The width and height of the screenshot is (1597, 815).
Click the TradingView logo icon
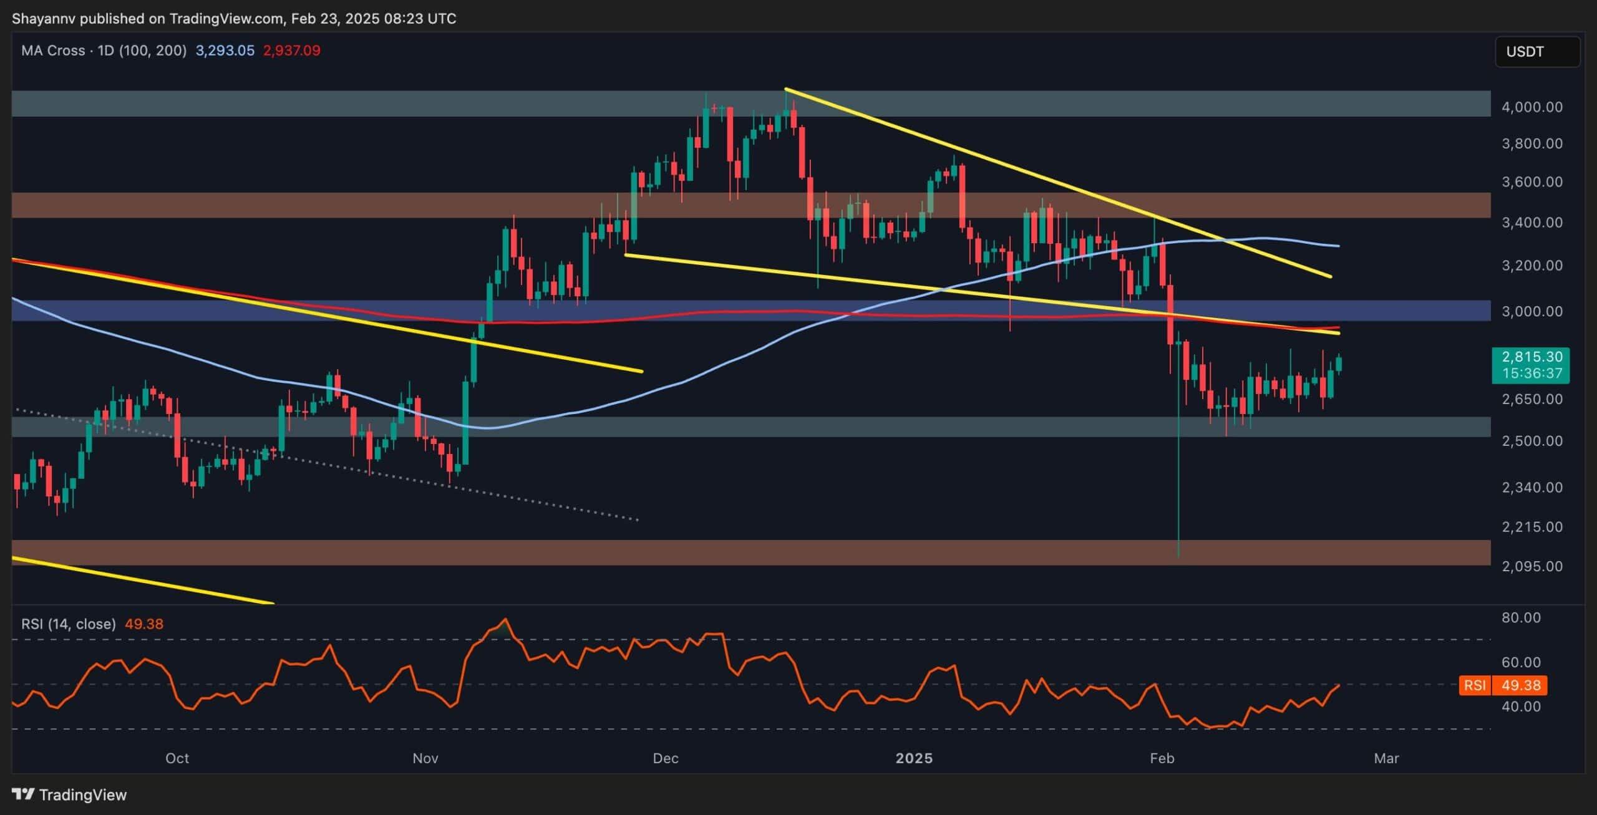[23, 794]
